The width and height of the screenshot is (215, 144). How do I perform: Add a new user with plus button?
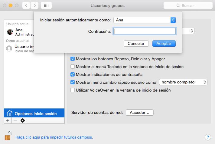(8, 120)
